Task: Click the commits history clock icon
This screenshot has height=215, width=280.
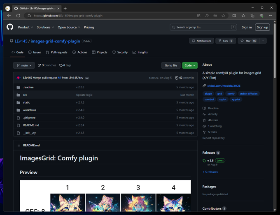Action: [x=176, y=78]
